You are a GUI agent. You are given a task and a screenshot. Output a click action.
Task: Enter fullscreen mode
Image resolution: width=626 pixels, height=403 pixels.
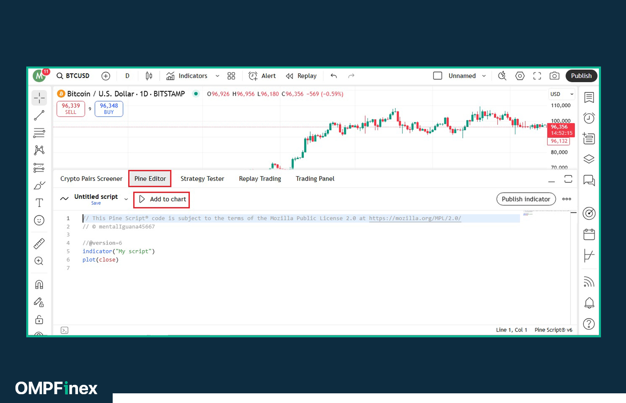point(537,76)
